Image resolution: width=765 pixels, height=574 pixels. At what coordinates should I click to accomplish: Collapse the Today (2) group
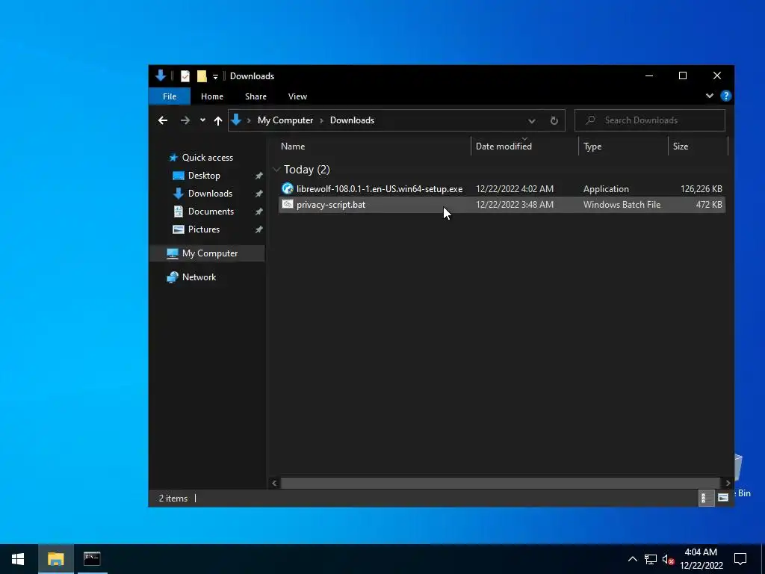coord(276,170)
